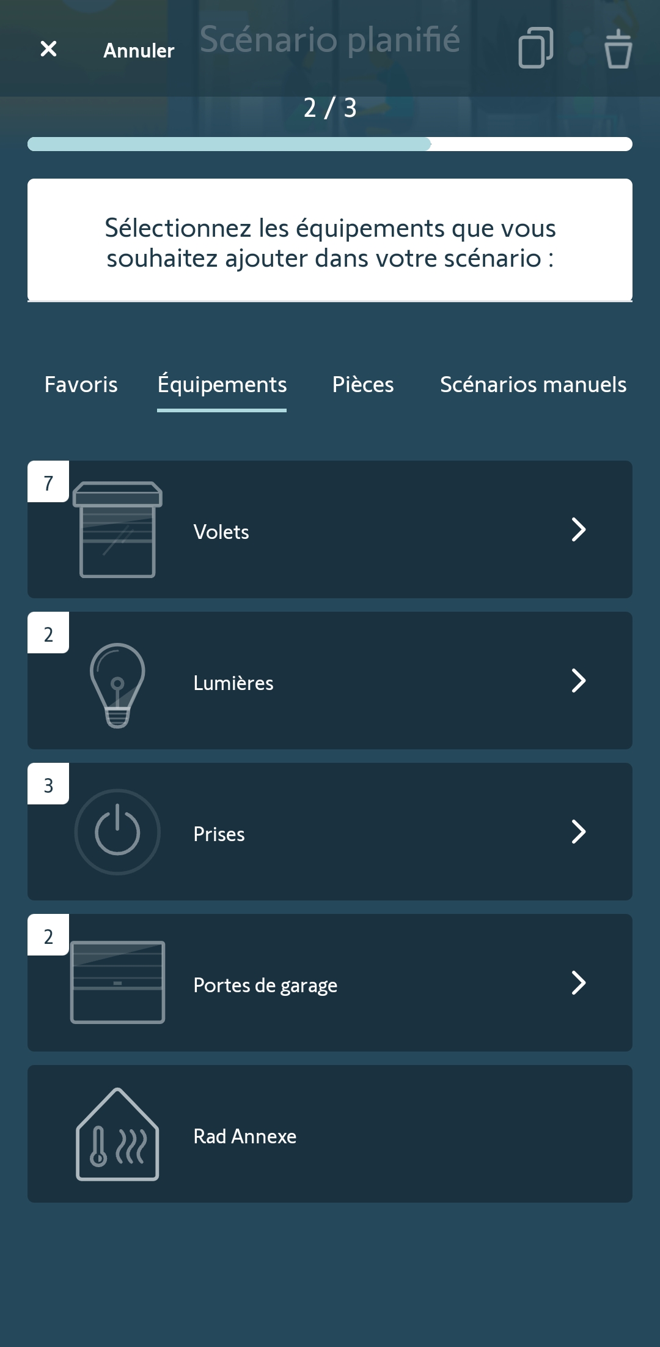Tap the duplicate scenario icon
This screenshot has height=1347, width=660.
535,48
